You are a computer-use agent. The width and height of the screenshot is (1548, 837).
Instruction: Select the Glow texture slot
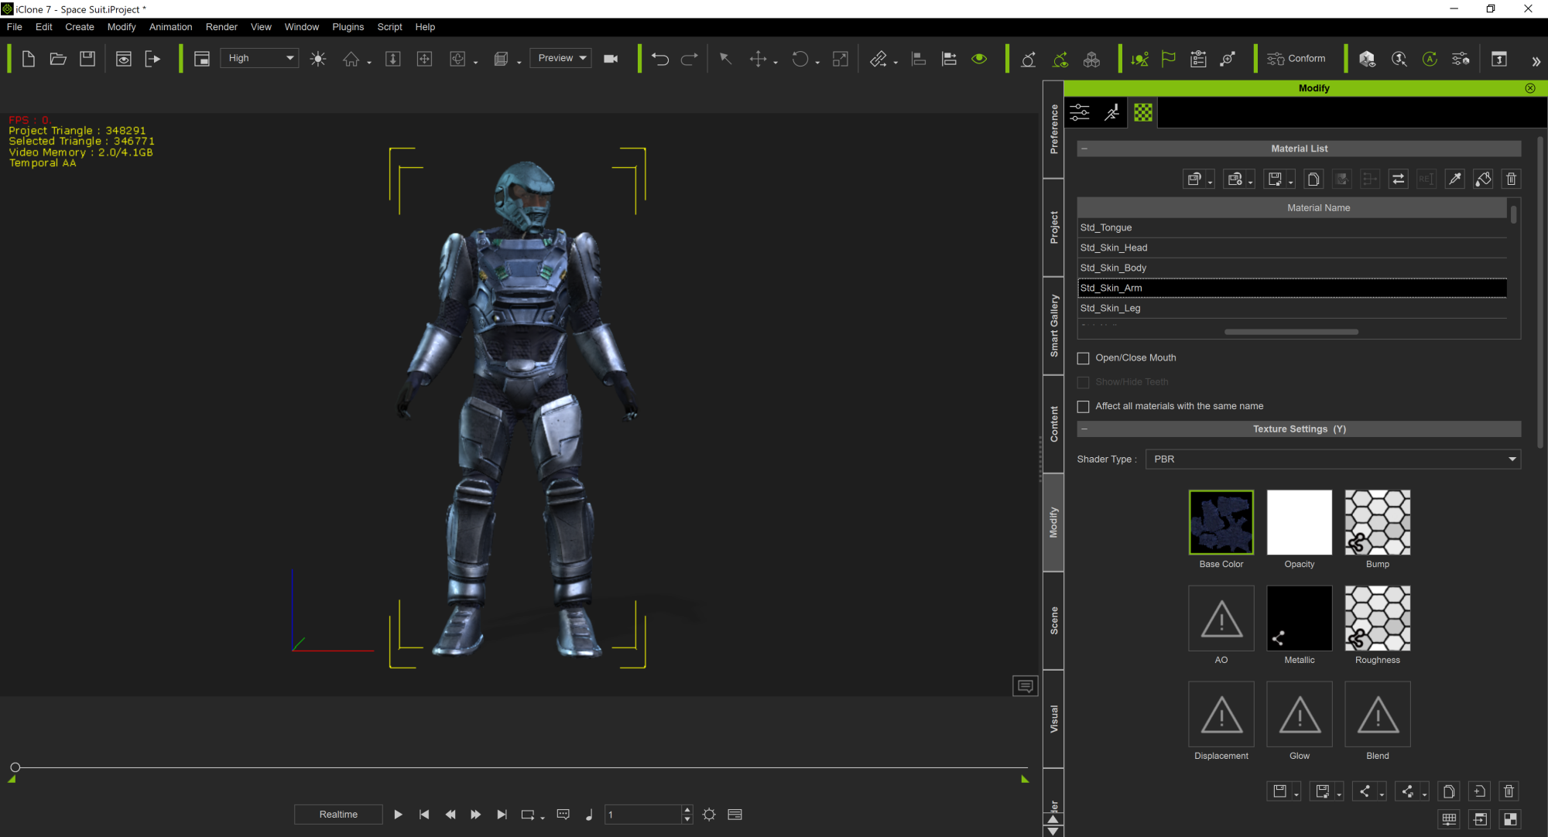click(x=1300, y=714)
